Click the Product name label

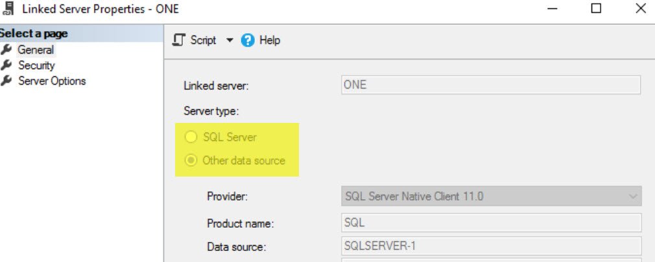pos(240,224)
